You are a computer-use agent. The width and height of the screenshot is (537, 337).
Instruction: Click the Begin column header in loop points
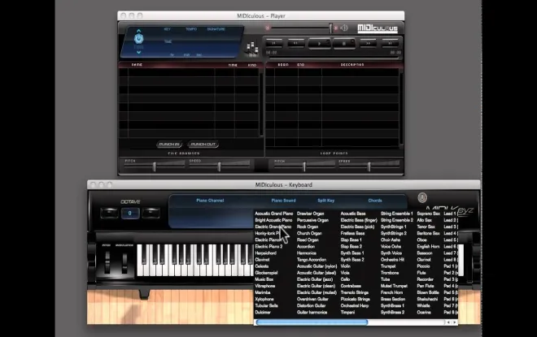[283, 65]
